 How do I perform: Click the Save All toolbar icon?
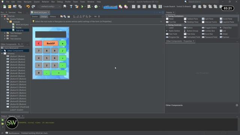tap(20, 7)
